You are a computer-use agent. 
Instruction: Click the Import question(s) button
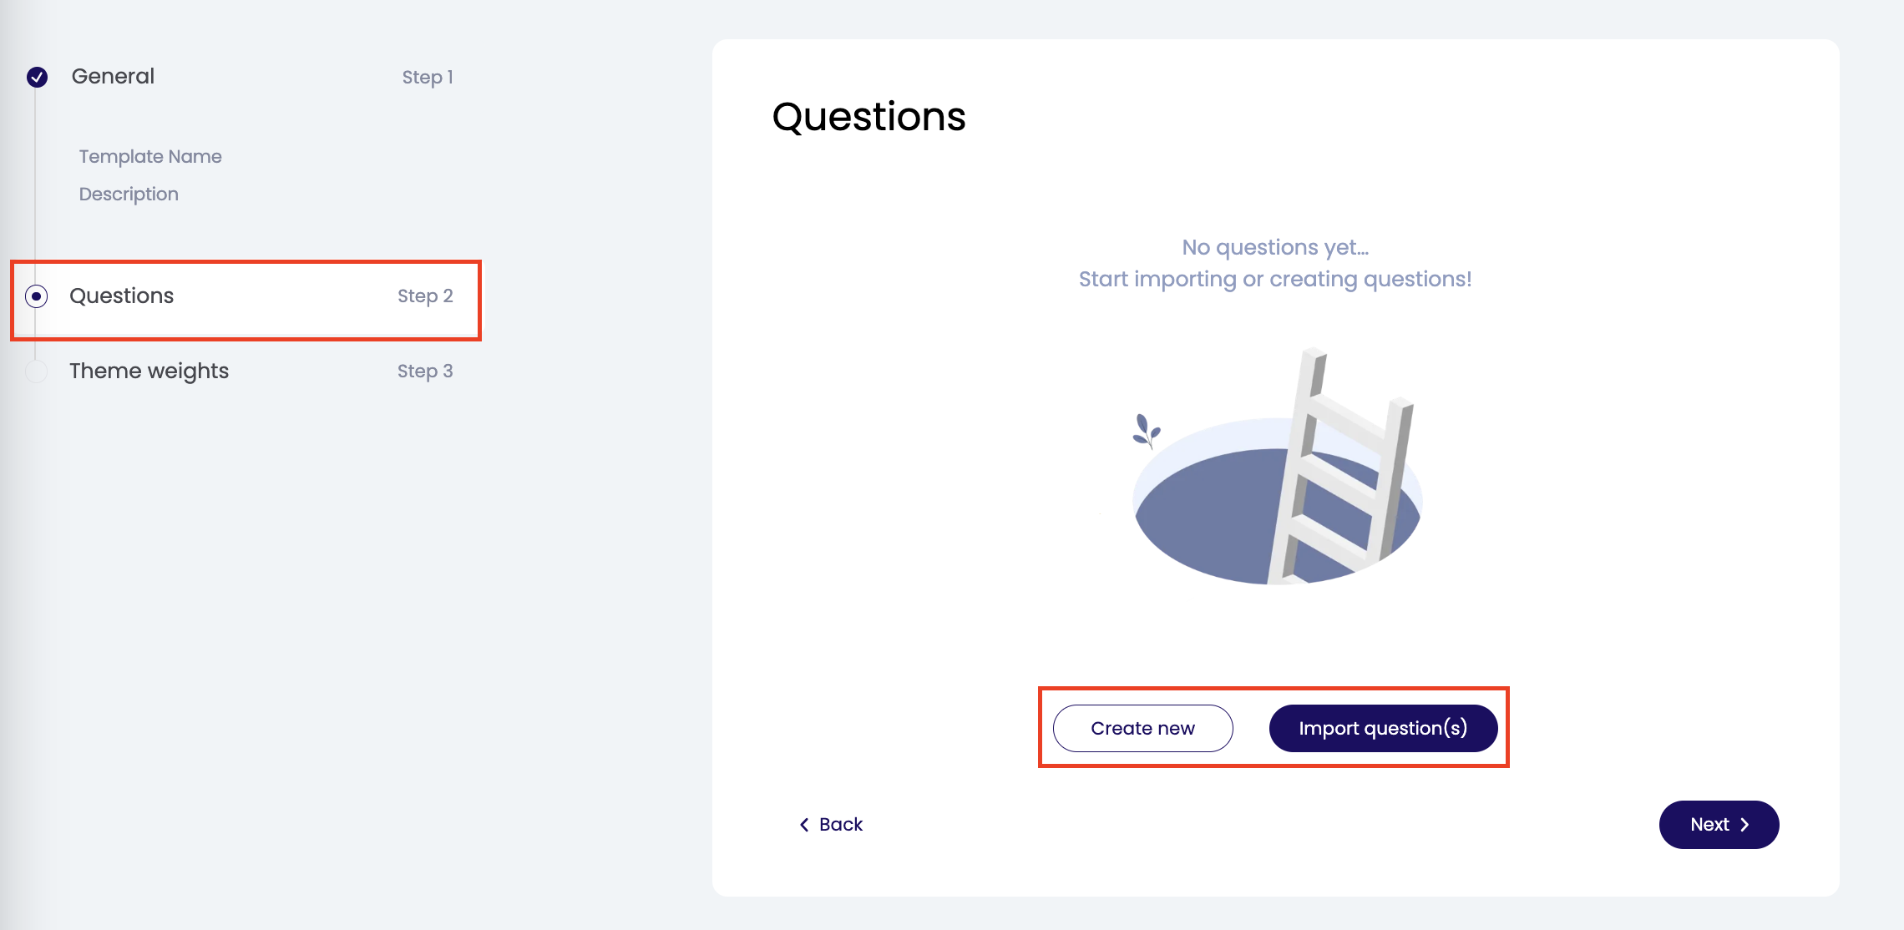(1383, 728)
